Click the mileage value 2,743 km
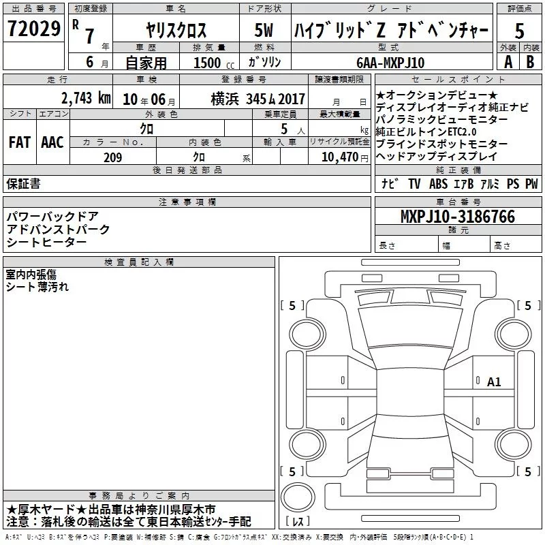545x545 pixels. (x=85, y=98)
